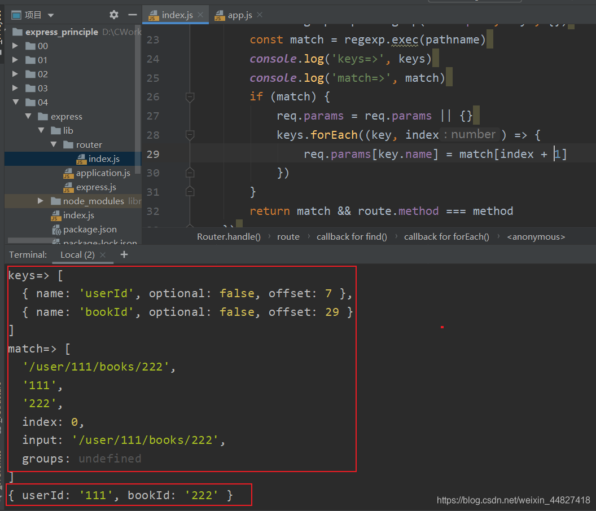Click the application.js file icon
Image resolution: width=596 pixels, height=511 pixels.
(68, 173)
